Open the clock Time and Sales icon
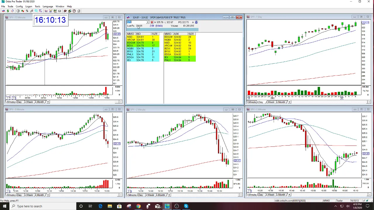374x210 pixels. (x=18, y=11)
